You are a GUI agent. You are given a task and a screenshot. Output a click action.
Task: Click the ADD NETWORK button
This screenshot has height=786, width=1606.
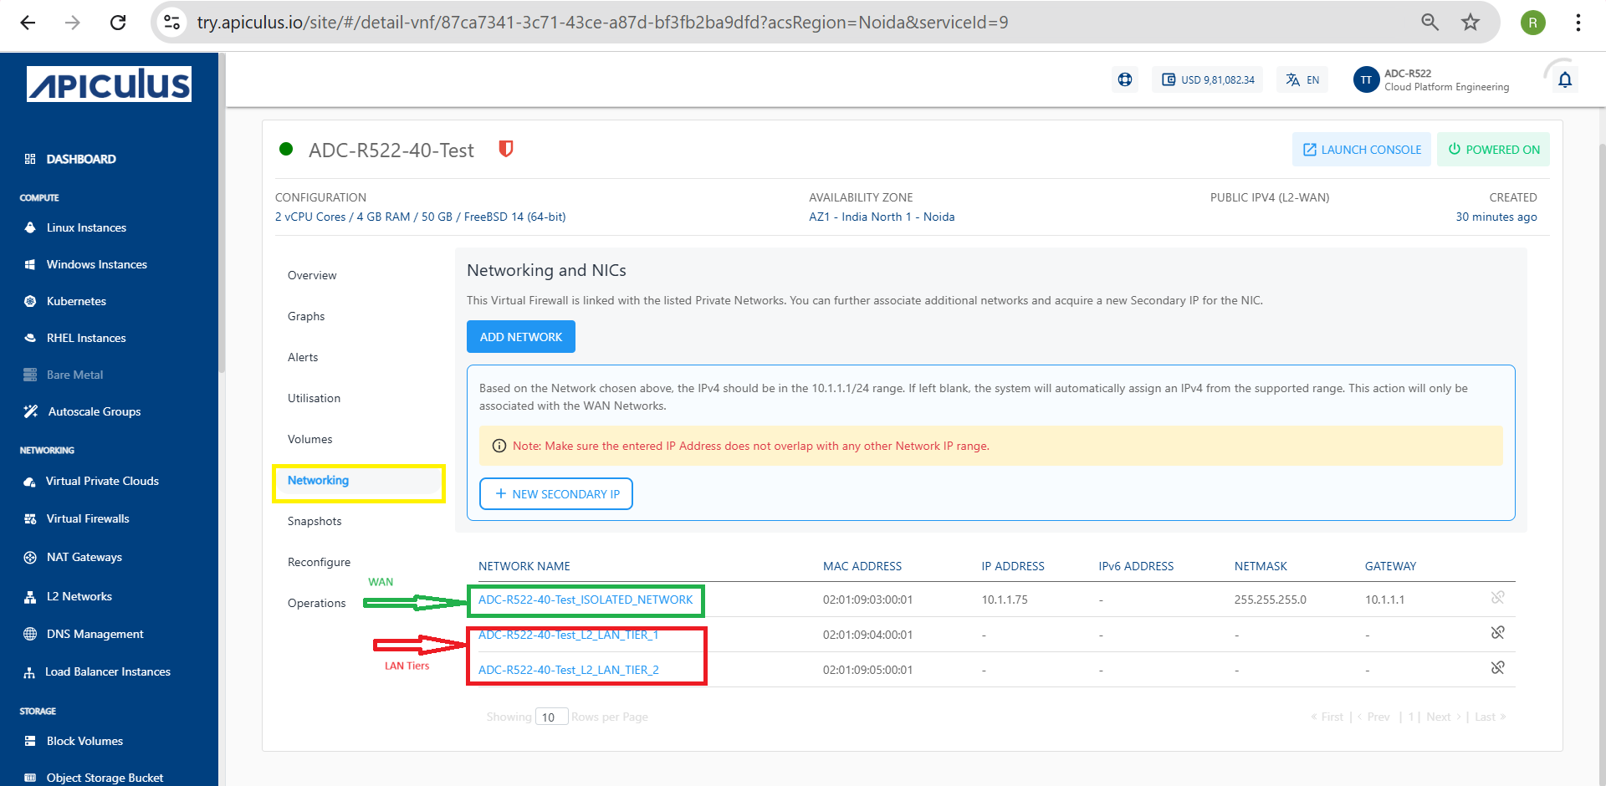pyautogui.click(x=520, y=336)
